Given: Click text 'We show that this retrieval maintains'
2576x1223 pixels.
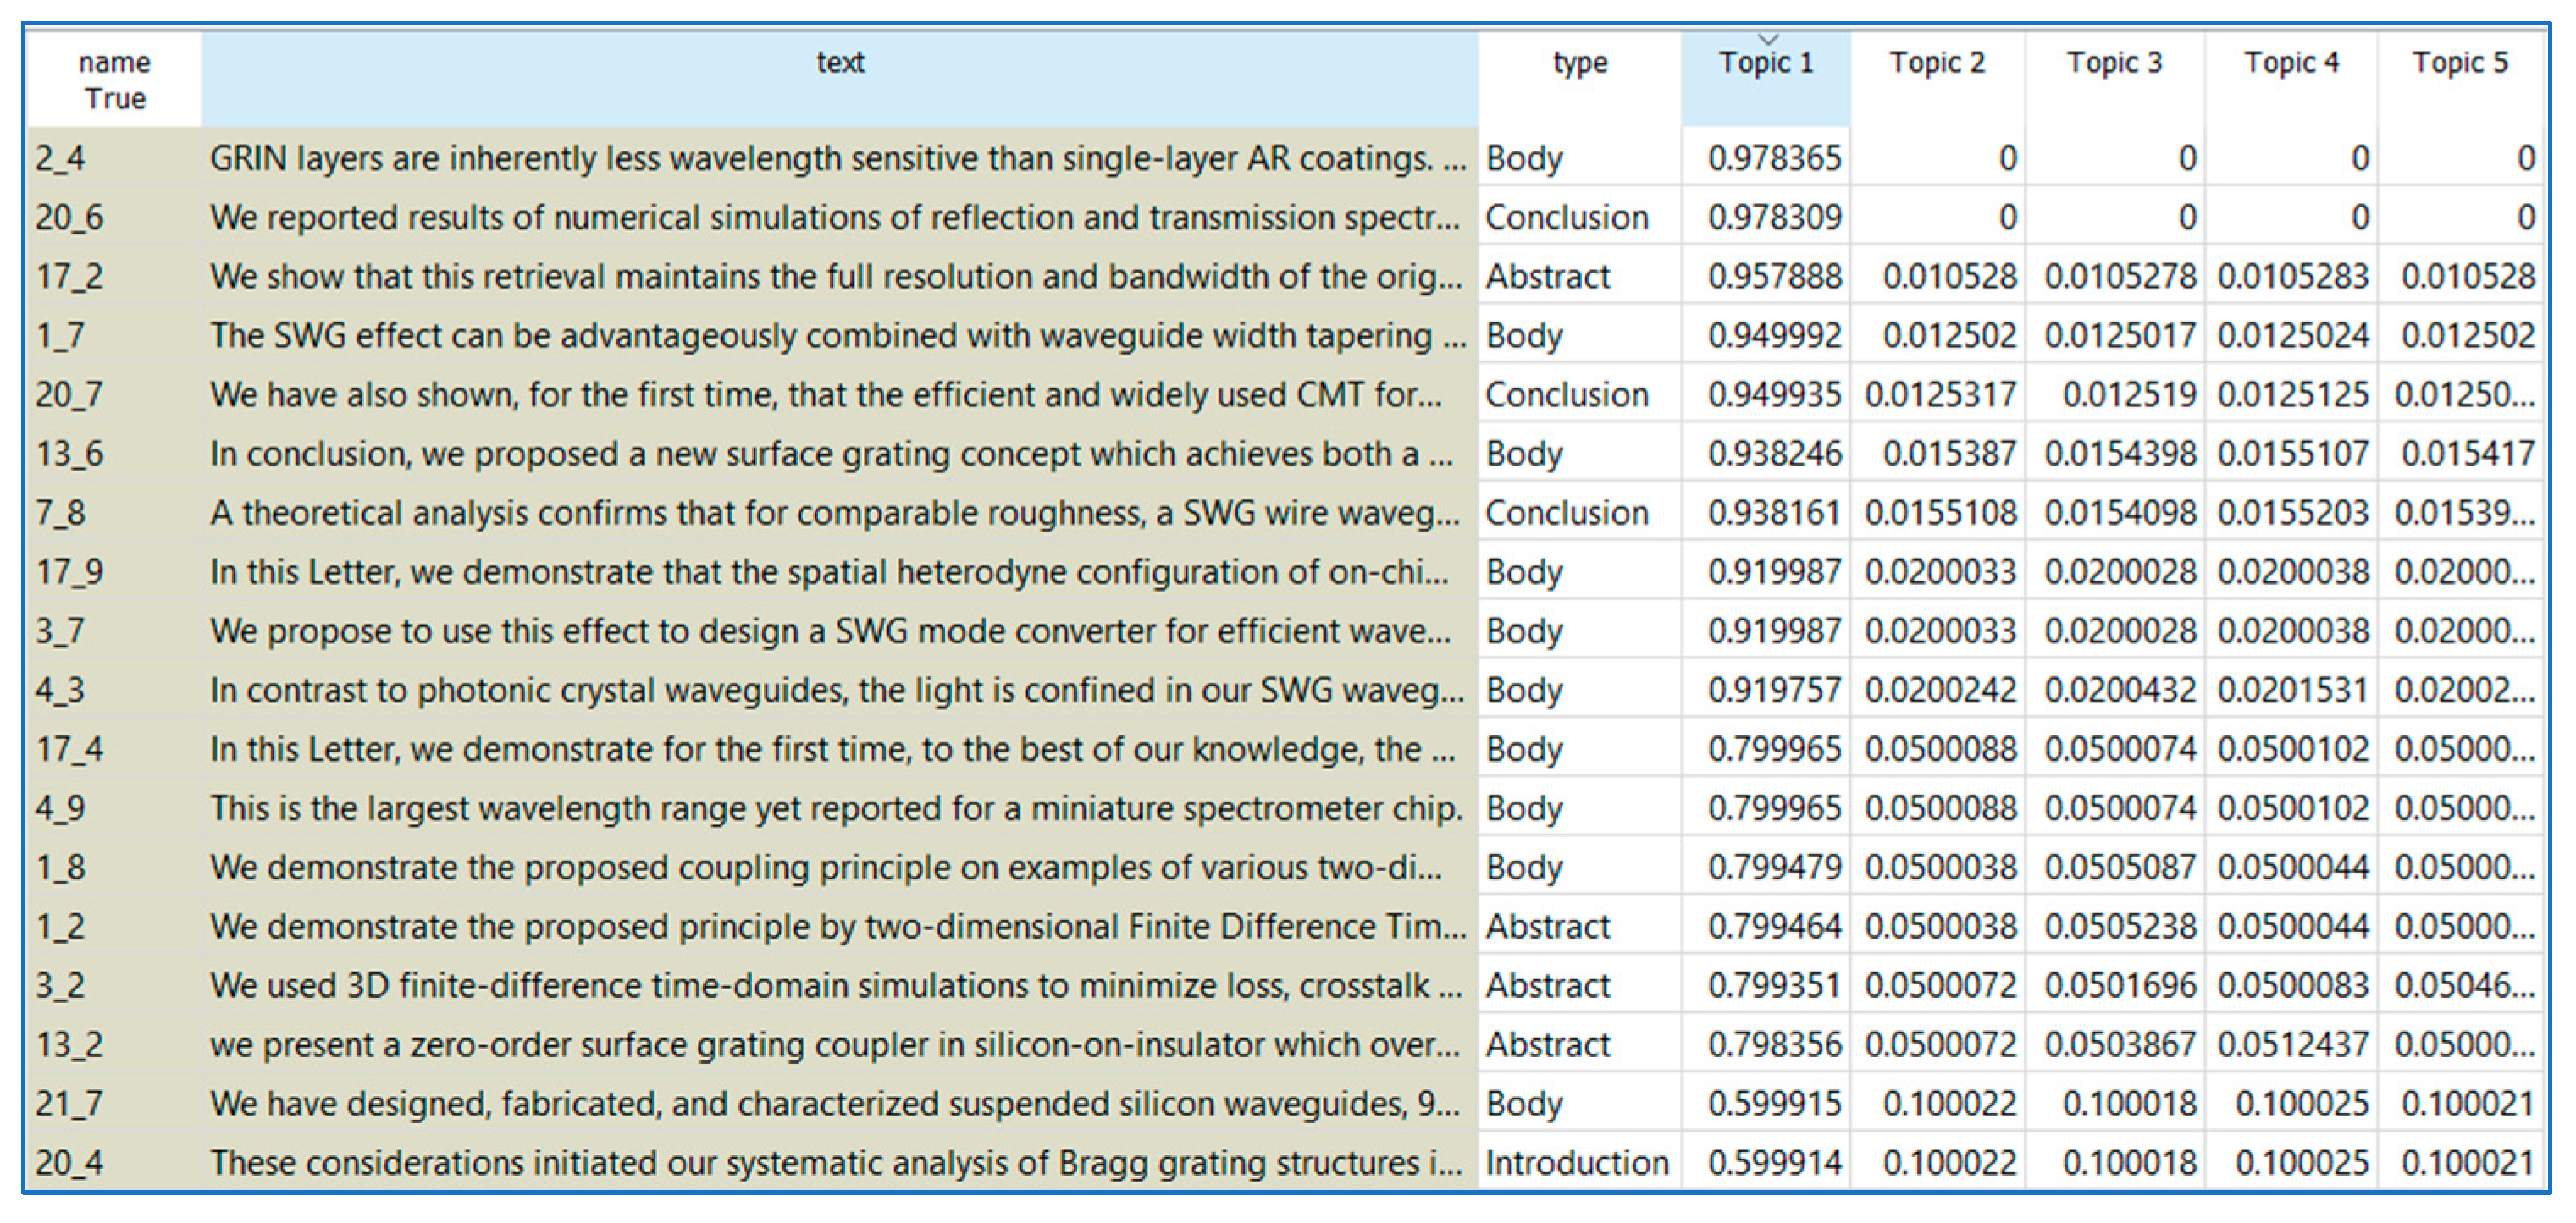Looking at the screenshot, I should (835, 276).
